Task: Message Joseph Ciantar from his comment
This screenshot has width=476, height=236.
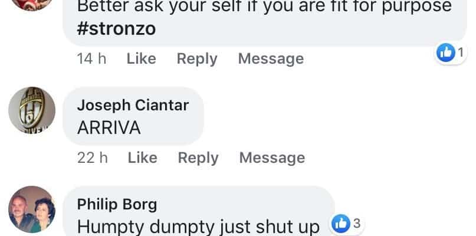Action: click(x=272, y=158)
